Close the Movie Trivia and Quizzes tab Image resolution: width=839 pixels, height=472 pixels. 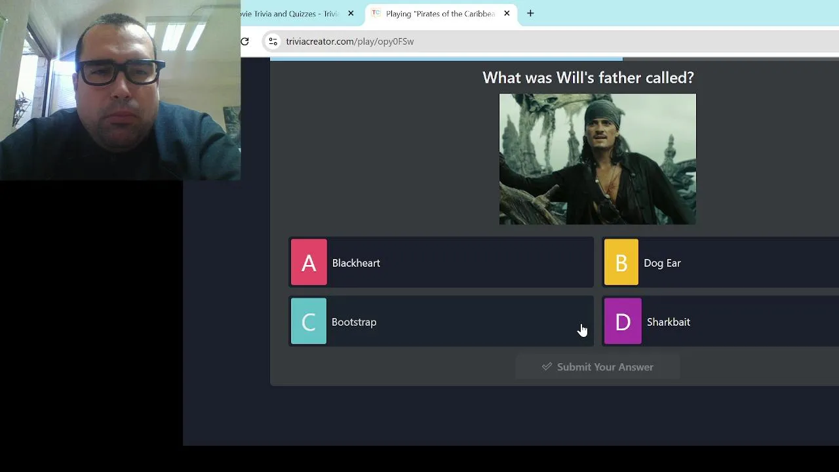(x=351, y=13)
